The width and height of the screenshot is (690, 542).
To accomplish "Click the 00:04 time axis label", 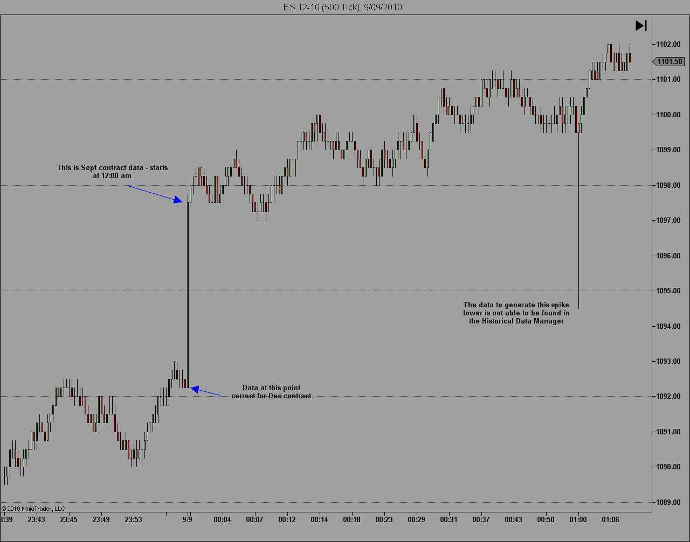I will coord(222,520).
